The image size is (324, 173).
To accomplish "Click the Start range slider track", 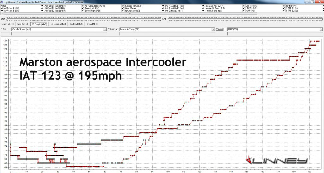I will 84,19.
